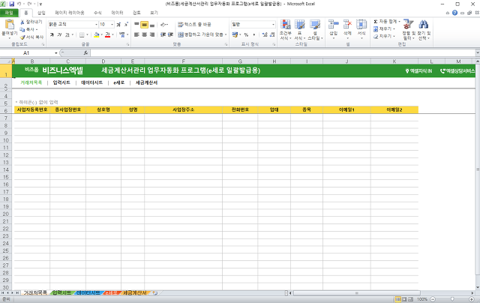Open Find and Select (찾기 및 선택)
Screen dimensions: 480x303
click(x=424, y=30)
